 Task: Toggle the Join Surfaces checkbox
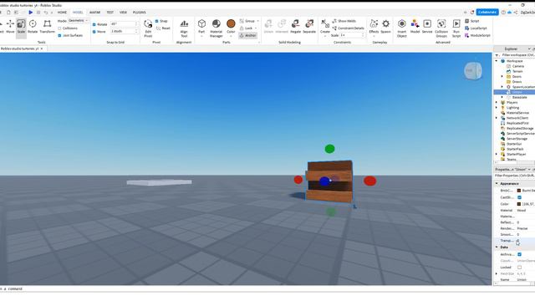pyautogui.click(x=59, y=35)
